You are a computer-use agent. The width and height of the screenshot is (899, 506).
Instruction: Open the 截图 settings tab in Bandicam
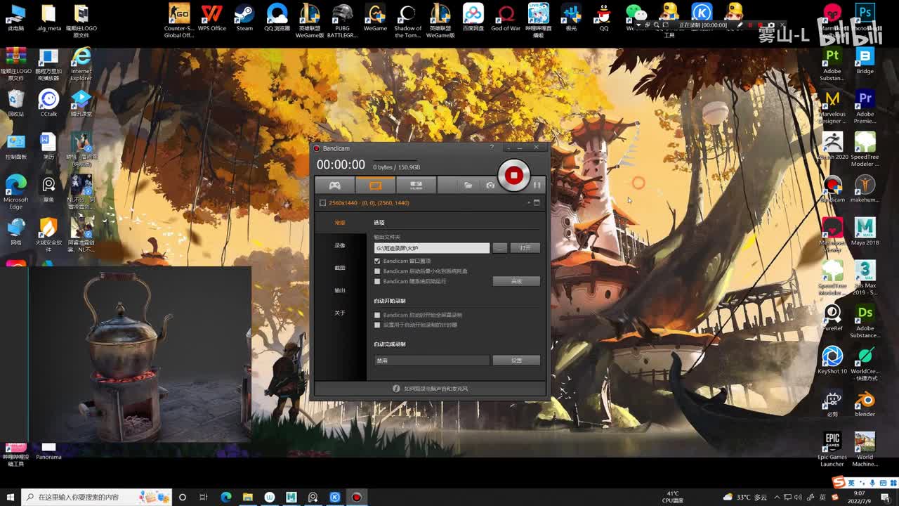coord(340,268)
